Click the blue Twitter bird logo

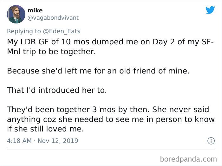point(210,10)
